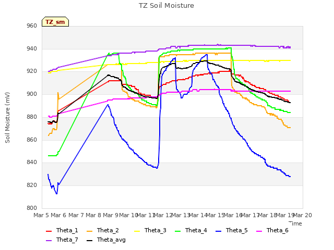Toggle Theta_1 series in legend
Screen dimensions: 334x250
pyautogui.click(x=62, y=230)
